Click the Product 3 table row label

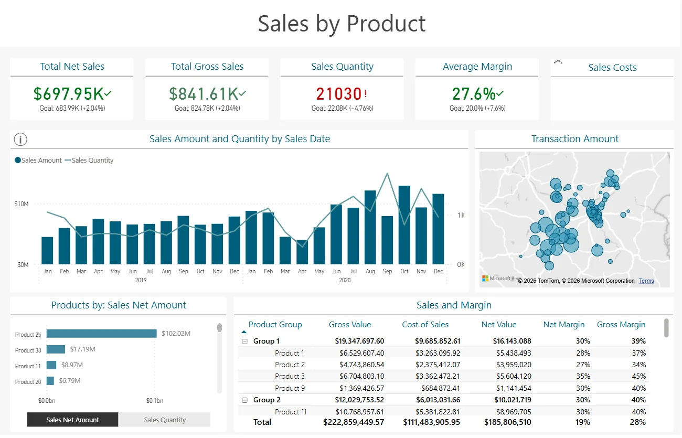pos(290,376)
